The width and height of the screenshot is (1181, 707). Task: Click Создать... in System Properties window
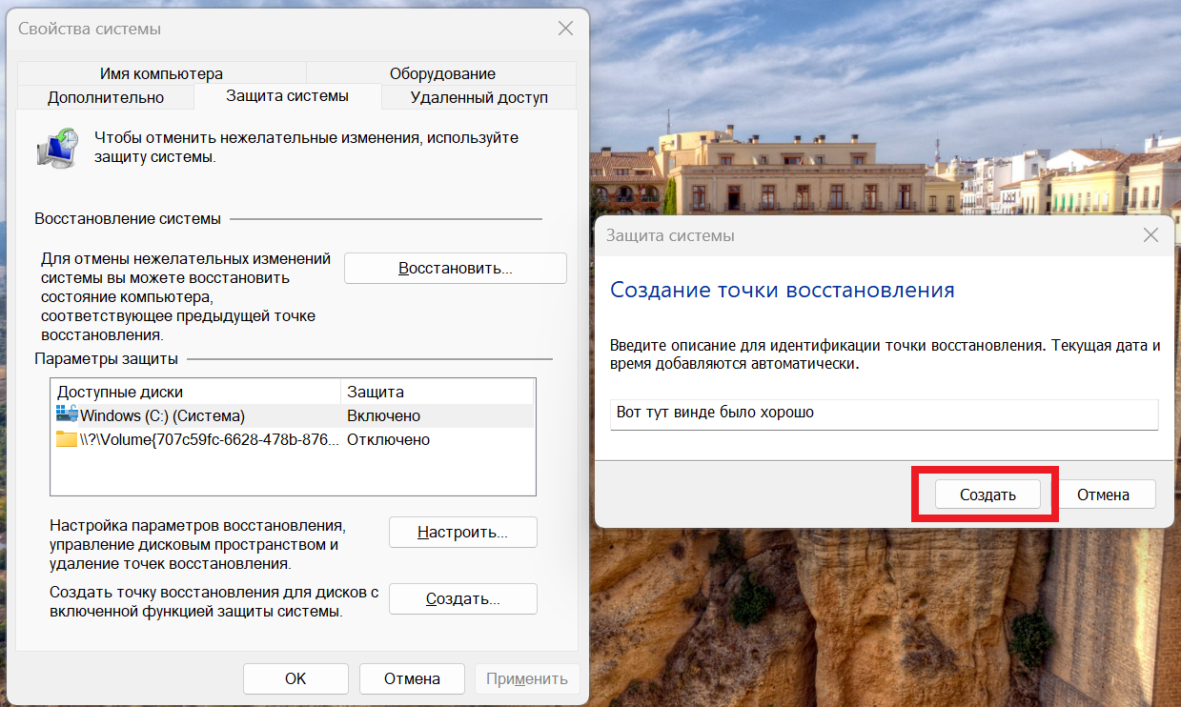pyautogui.click(x=463, y=599)
